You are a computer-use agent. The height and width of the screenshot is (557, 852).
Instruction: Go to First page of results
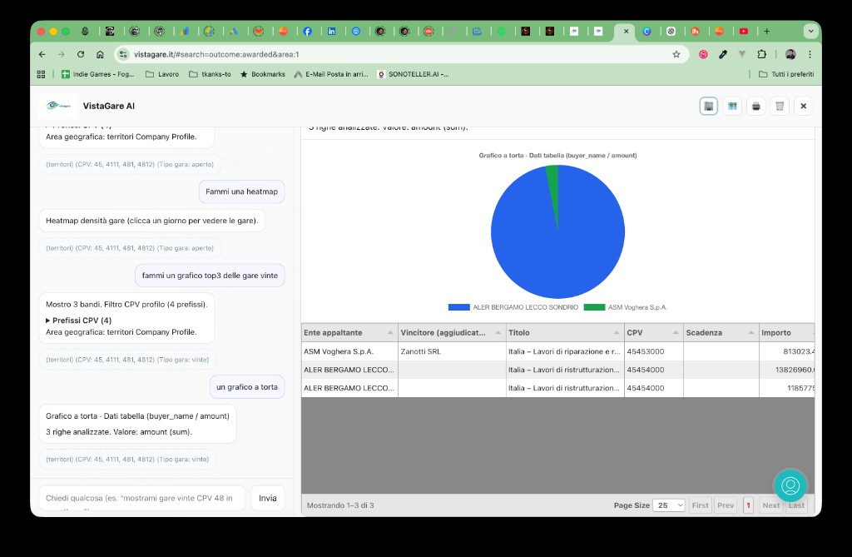point(700,505)
